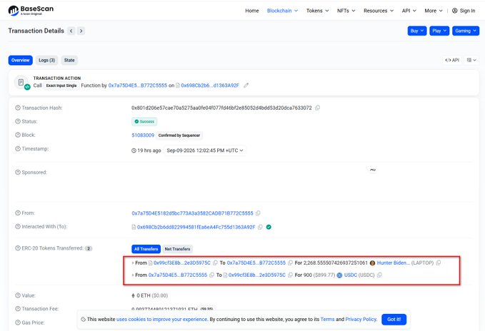Click the Hunter Biden token logo

[372, 263]
